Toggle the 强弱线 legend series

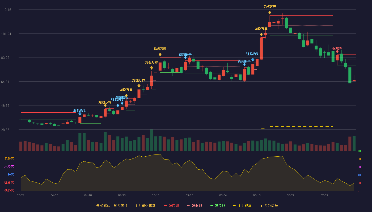coord(195,206)
